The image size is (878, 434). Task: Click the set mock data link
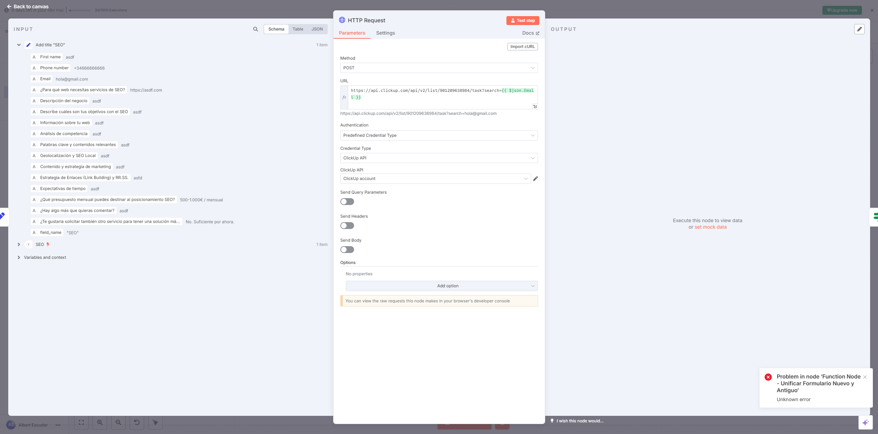(x=711, y=227)
